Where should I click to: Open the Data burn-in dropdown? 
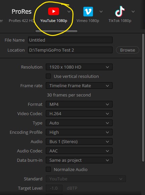click(x=79, y=160)
